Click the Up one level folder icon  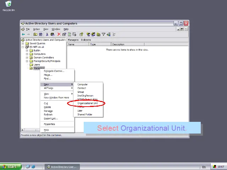pos(35,34)
